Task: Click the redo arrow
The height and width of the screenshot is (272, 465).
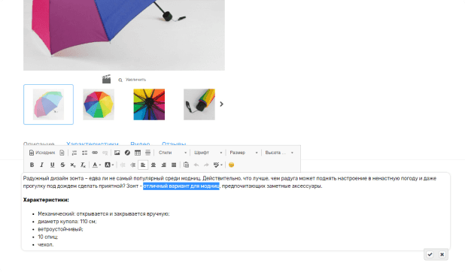Action: tap(206, 165)
